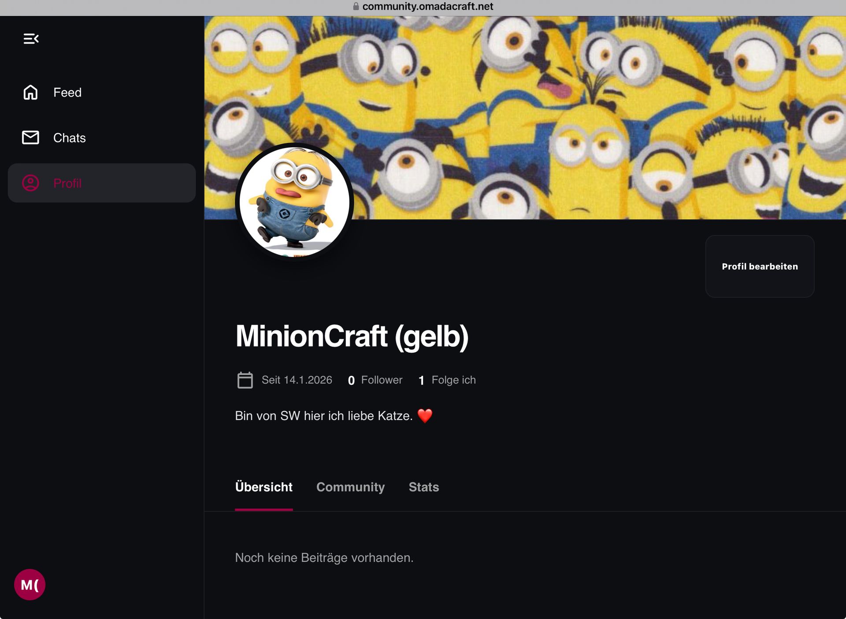Open the Chats menu item
This screenshot has height=619, width=846.
coord(69,138)
